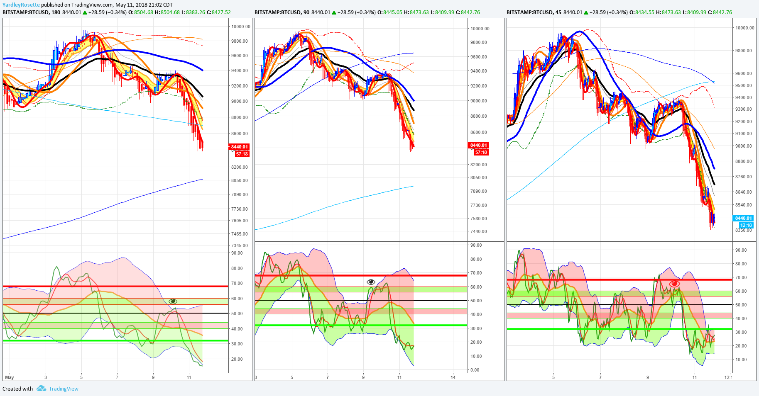Click the BITSTAMP:BTCUSD, 90 chart title
This screenshot has height=396, width=759.
pyautogui.click(x=282, y=12)
